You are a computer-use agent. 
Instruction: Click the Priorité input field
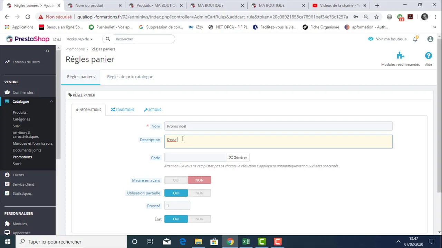177,206
